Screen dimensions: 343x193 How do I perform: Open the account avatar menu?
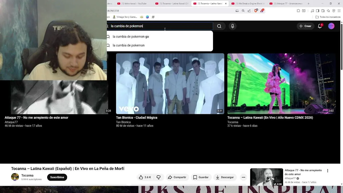point(331,26)
